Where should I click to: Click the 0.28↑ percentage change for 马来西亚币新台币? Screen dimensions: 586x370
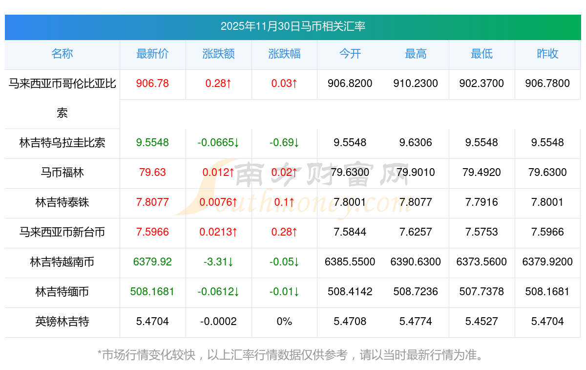pyautogui.click(x=284, y=232)
